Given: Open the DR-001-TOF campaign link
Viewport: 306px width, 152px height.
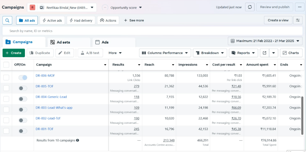Looking at the screenshot, I should pyautogui.click(x=45, y=129).
